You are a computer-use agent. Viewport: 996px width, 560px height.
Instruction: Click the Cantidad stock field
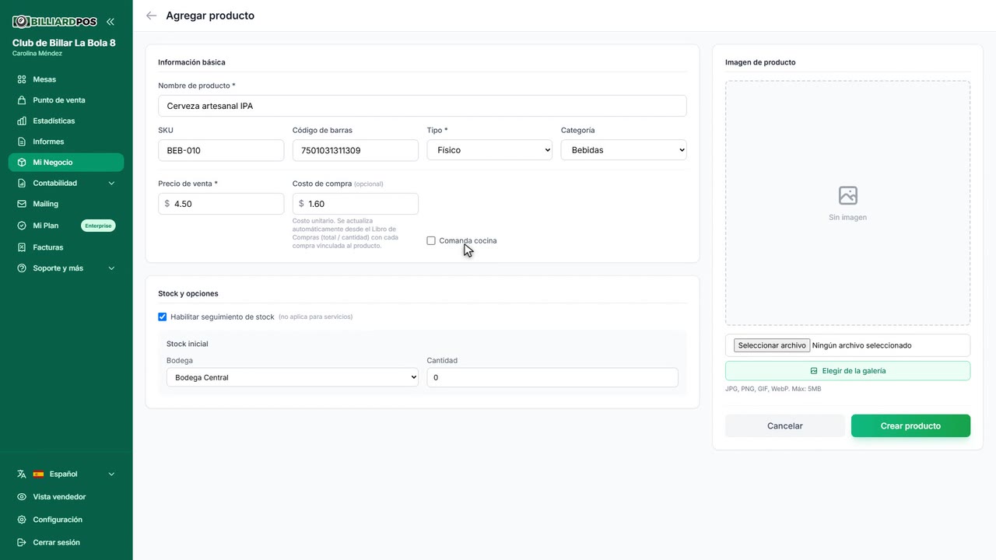[552, 378]
